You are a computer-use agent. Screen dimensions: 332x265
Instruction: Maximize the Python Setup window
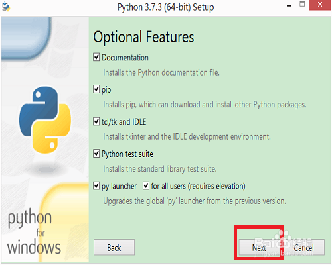[302, 5]
